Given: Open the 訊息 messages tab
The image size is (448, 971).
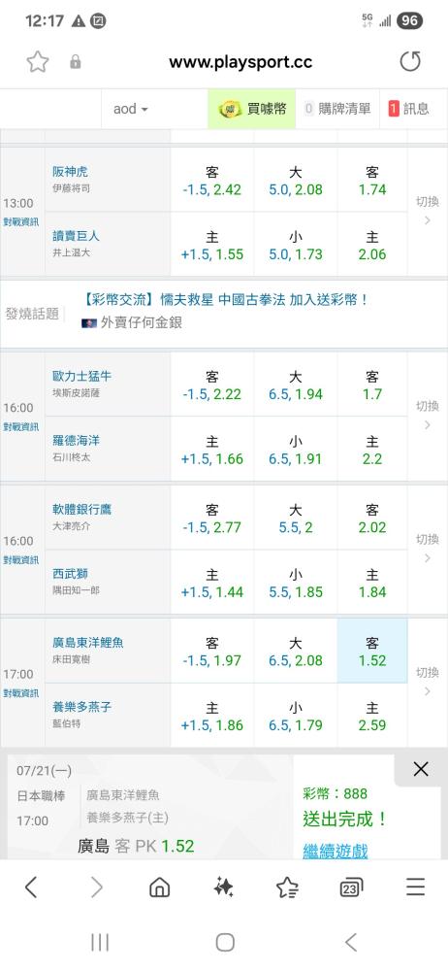Looking at the screenshot, I should click(409, 109).
